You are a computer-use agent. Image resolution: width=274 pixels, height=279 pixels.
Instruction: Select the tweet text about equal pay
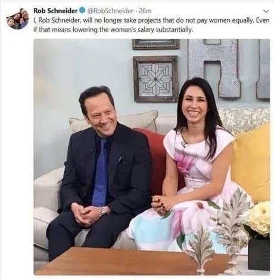[152, 25]
